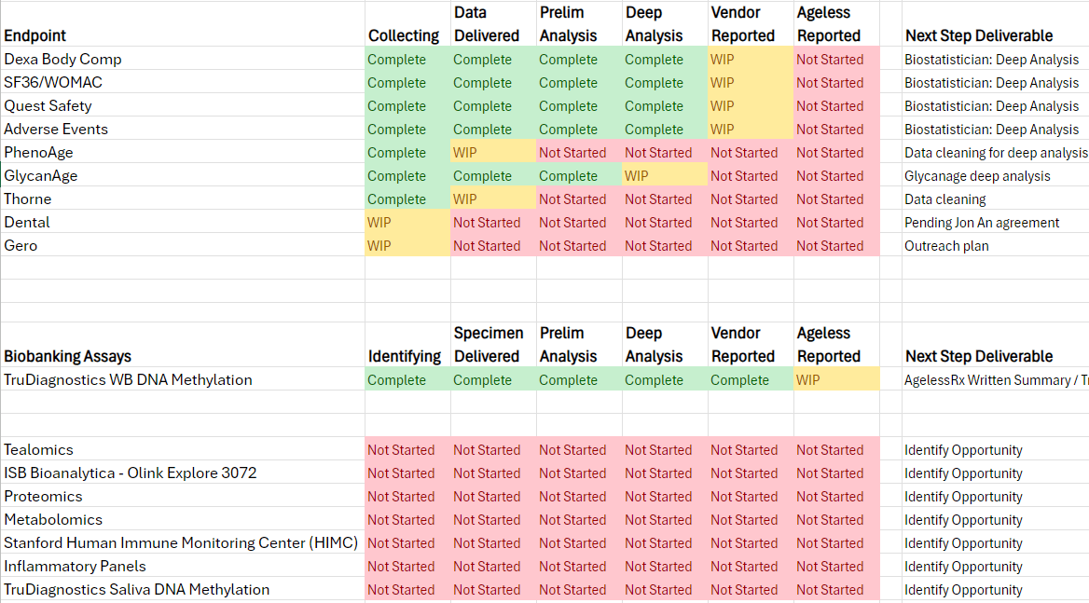
Task: Click the Specimen Delivered column header
Action: (490, 345)
